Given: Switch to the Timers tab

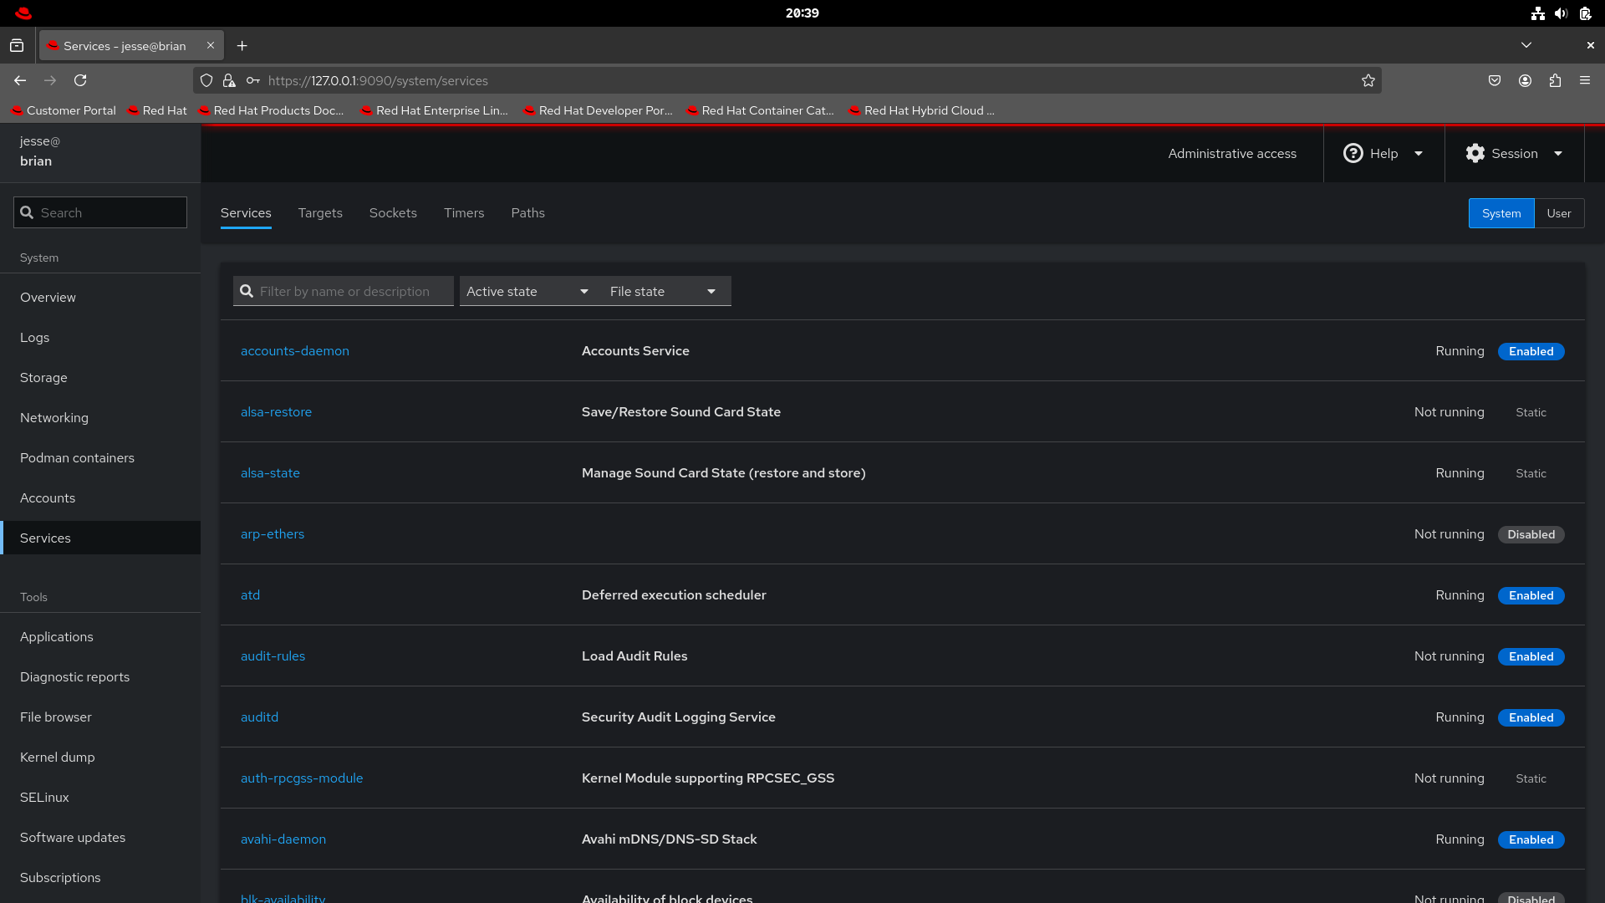Looking at the screenshot, I should (464, 213).
